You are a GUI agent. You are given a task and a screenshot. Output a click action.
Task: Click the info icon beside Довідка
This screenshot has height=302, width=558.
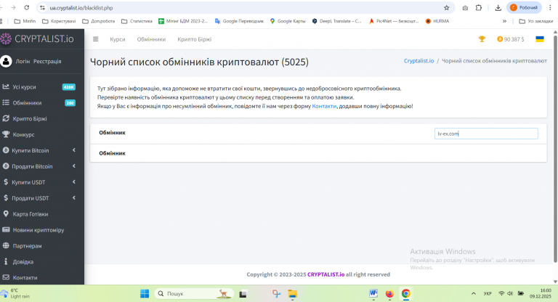(x=6, y=261)
